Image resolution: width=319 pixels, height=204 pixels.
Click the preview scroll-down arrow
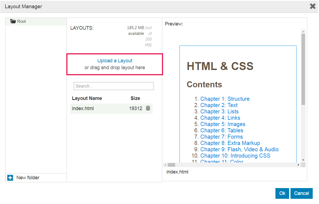pos(303,160)
